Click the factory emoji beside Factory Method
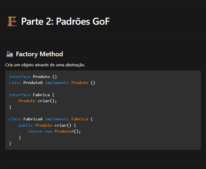 [x=10, y=54]
